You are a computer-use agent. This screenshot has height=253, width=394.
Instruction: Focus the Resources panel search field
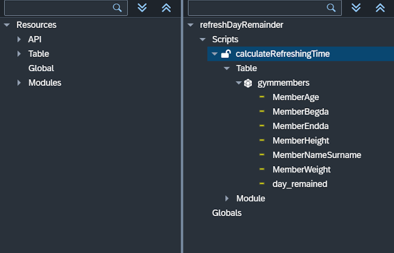click(x=66, y=8)
